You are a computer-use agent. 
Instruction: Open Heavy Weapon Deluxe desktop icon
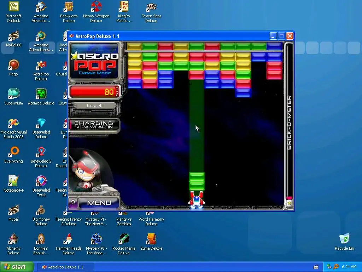click(96, 12)
